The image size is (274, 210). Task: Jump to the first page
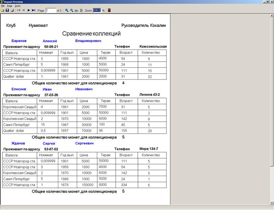[x=18, y=10]
